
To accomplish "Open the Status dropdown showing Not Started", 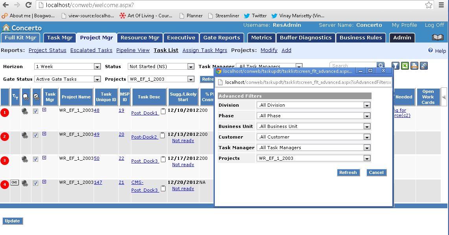I will point(161,67).
